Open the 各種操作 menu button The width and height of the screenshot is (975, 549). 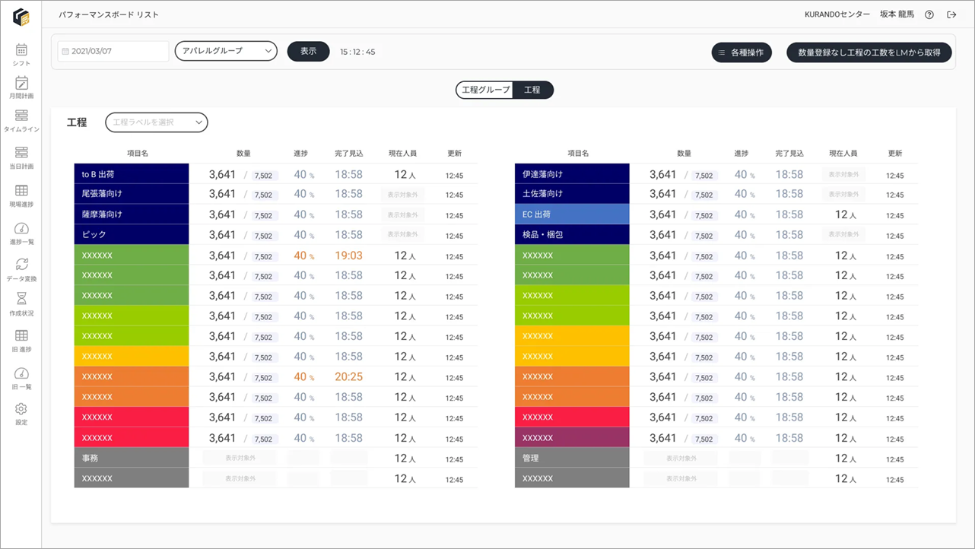tap(742, 52)
